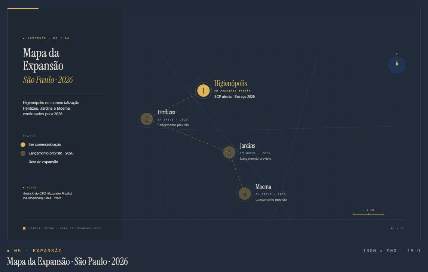Click the Em comercialização legend swatch
This screenshot has width=428, height=272.
coord(23,144)
